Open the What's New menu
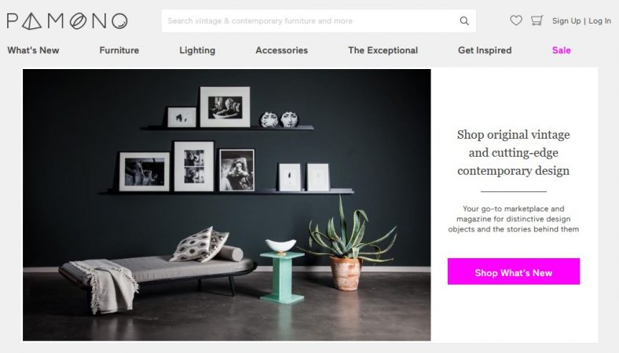Image resolution: width=619 pixels, height=353 pixels. 33,50
